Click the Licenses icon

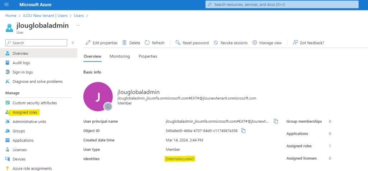pos(8,150)
